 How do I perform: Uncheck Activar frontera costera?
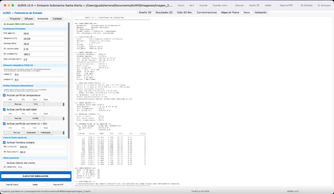4,143
